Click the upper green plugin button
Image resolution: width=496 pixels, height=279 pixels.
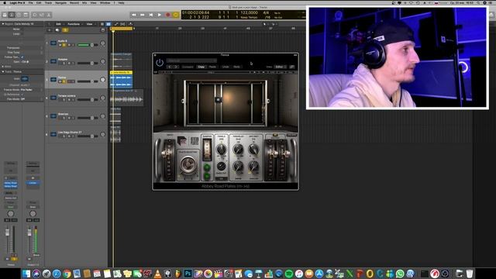(207, 167)
